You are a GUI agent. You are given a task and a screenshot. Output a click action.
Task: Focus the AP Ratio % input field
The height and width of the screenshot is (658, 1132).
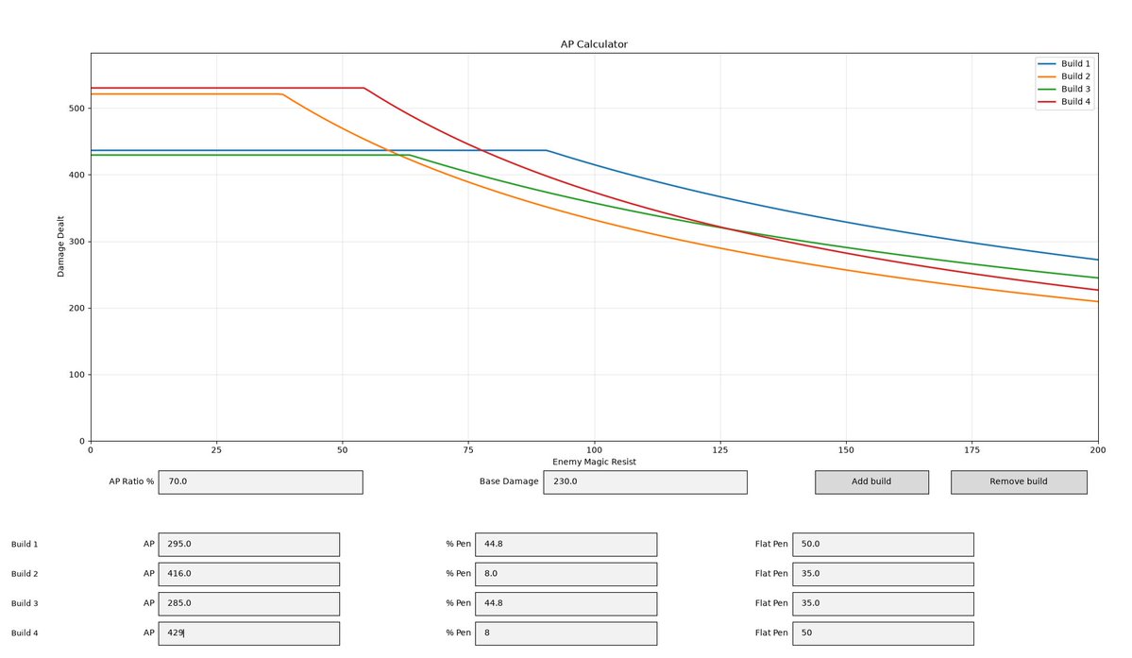pyautogui.click(x=261, y=482)
